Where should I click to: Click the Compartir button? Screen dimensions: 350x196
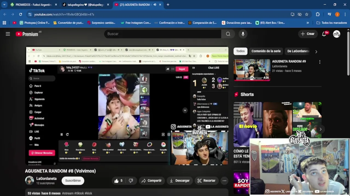pyautogui.click(x=151, y=180)
